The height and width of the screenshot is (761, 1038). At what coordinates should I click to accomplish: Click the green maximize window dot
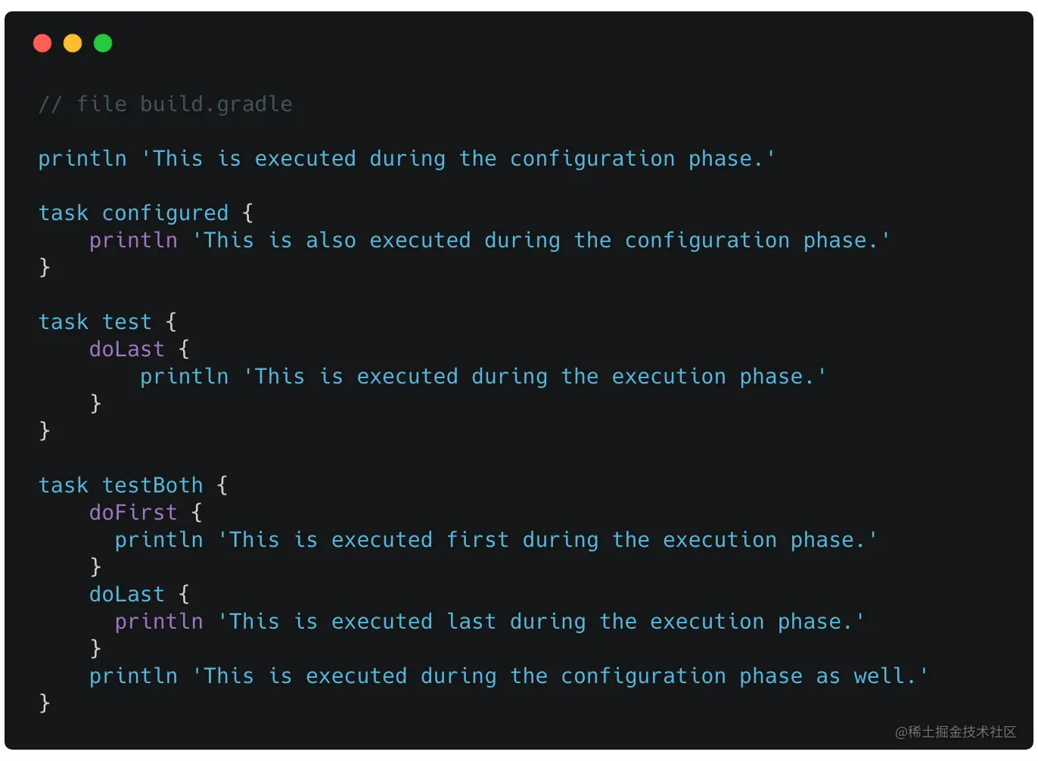point(103,43)
